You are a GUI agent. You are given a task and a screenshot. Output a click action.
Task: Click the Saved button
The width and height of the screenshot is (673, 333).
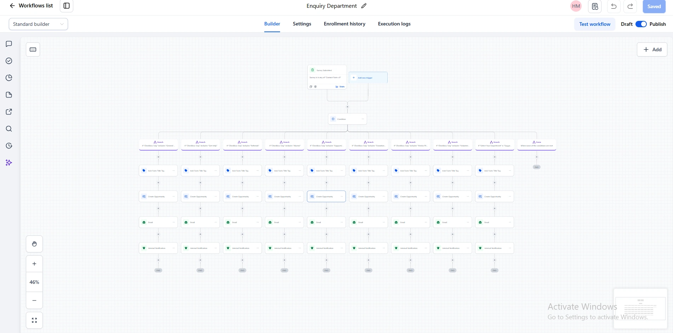pyautogui.click(x=654, y=6)
